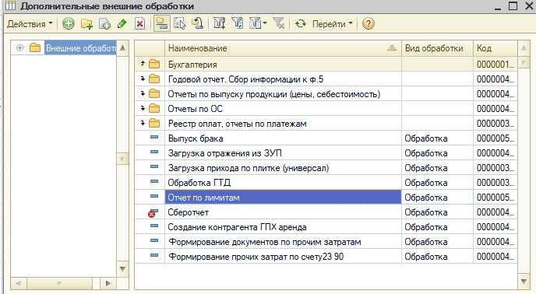
Task: Expand Отчеты по выпуску продукции arrow
Action: coord(143,93)
